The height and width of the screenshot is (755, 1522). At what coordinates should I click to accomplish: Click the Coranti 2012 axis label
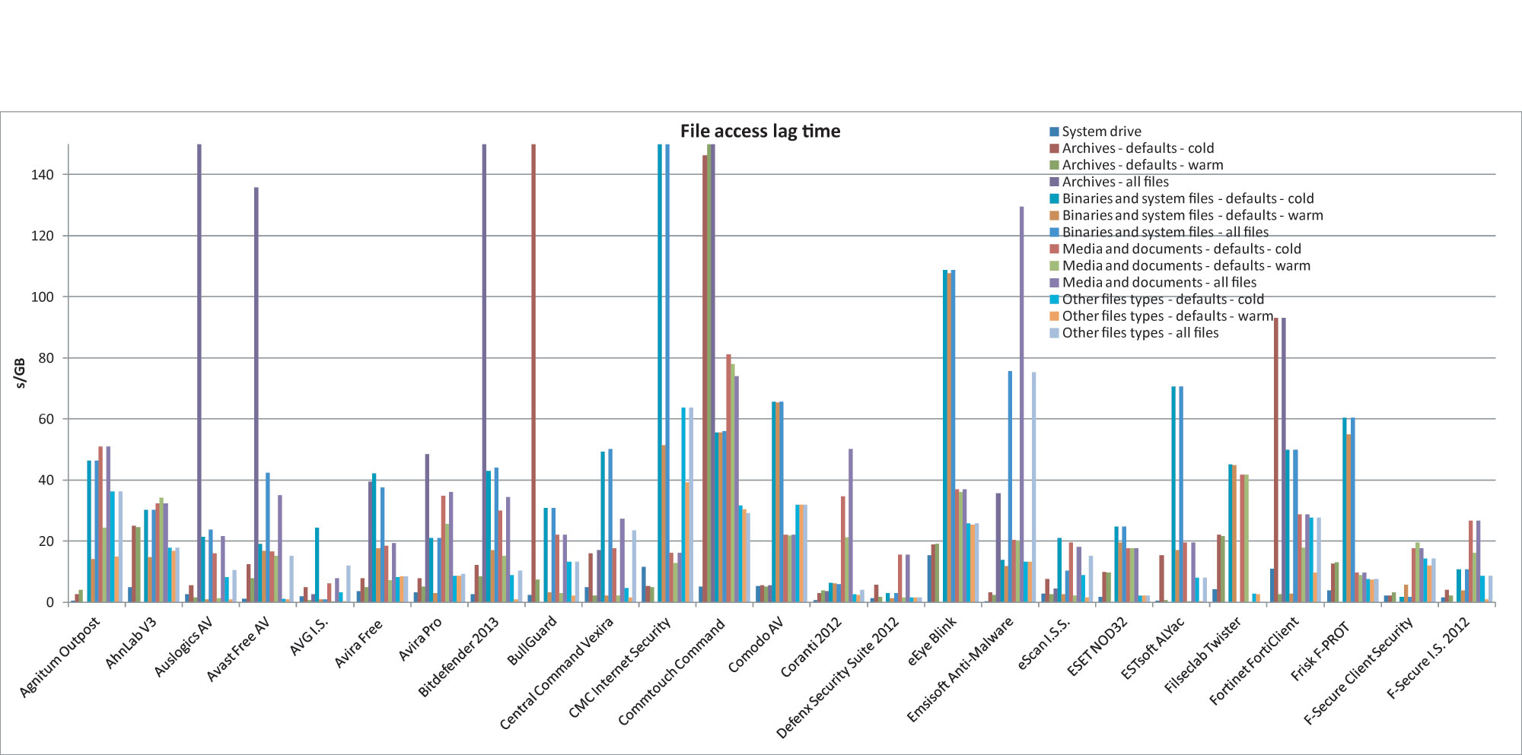pos(811,646)
